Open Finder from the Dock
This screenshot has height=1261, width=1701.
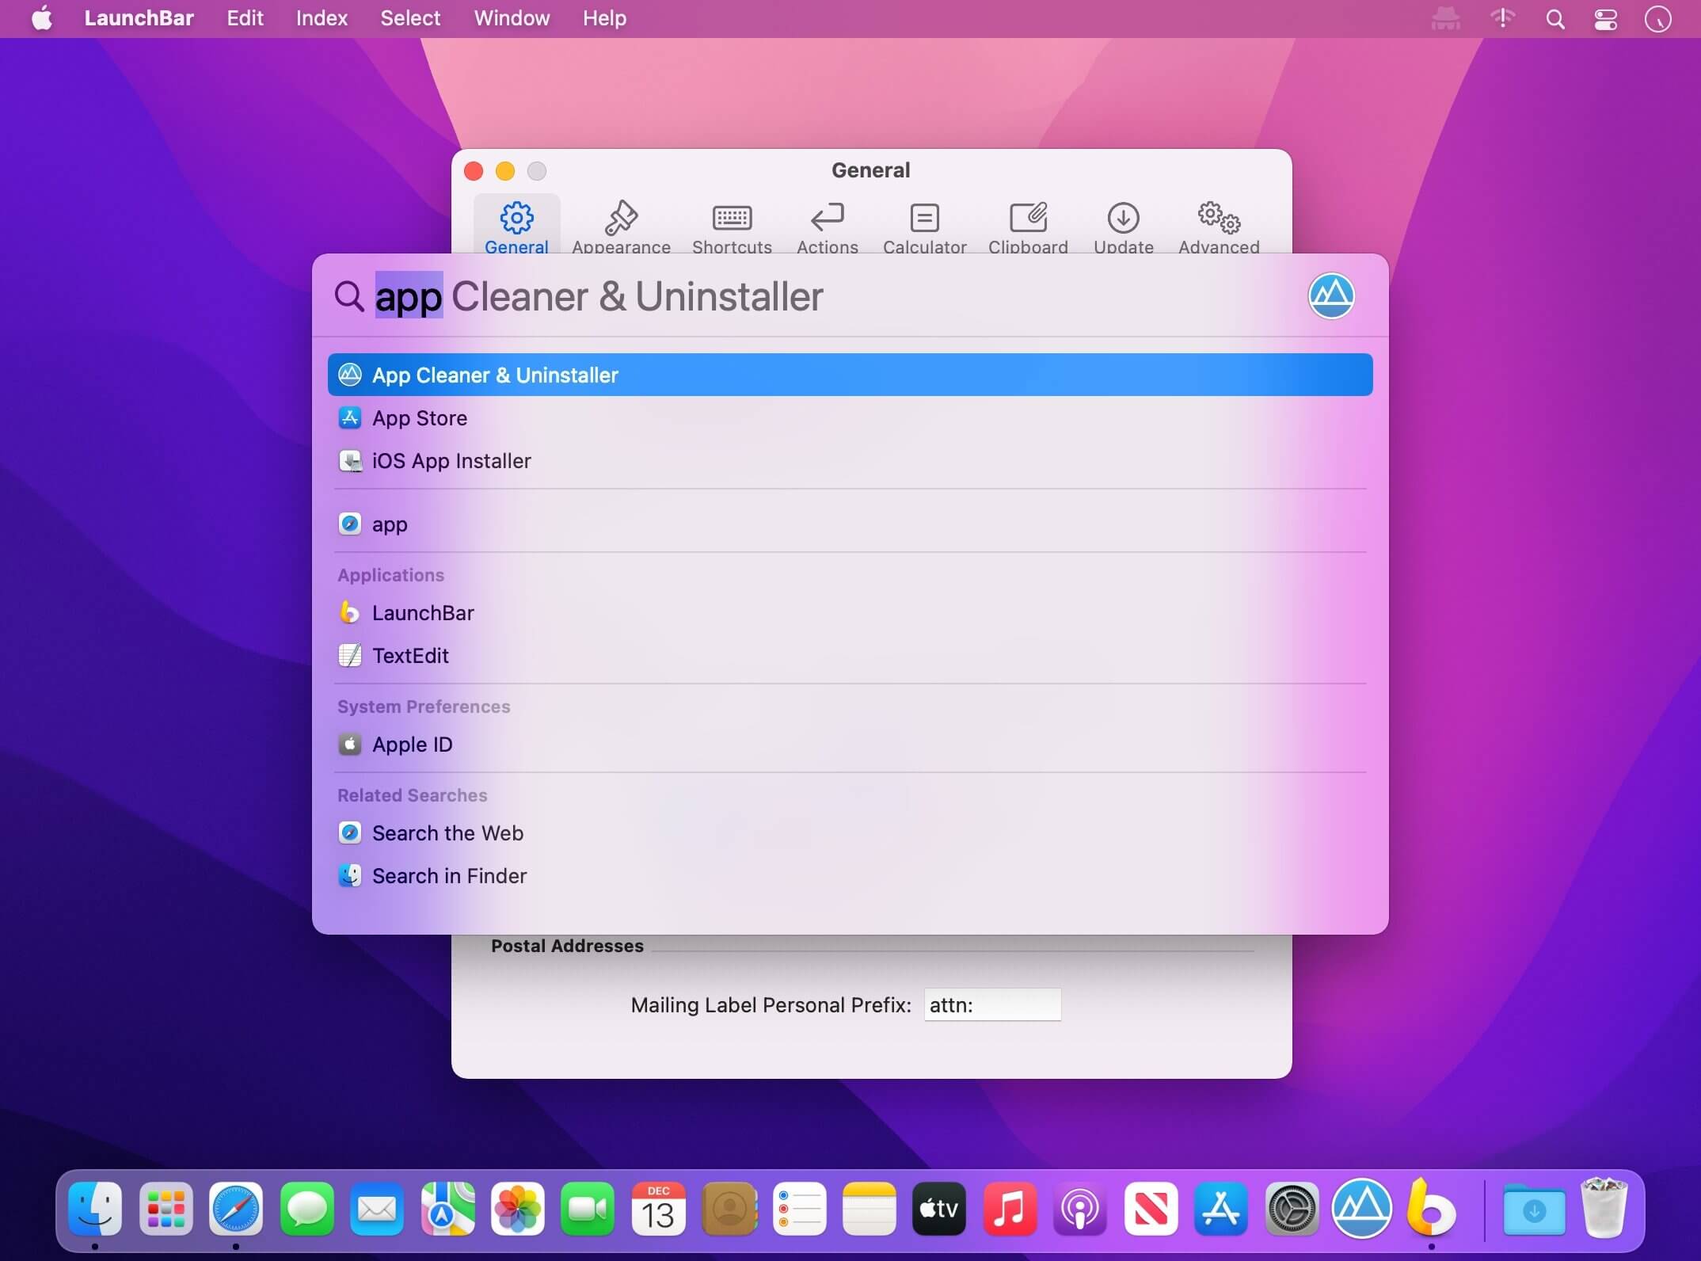(x=95, y=1209)
